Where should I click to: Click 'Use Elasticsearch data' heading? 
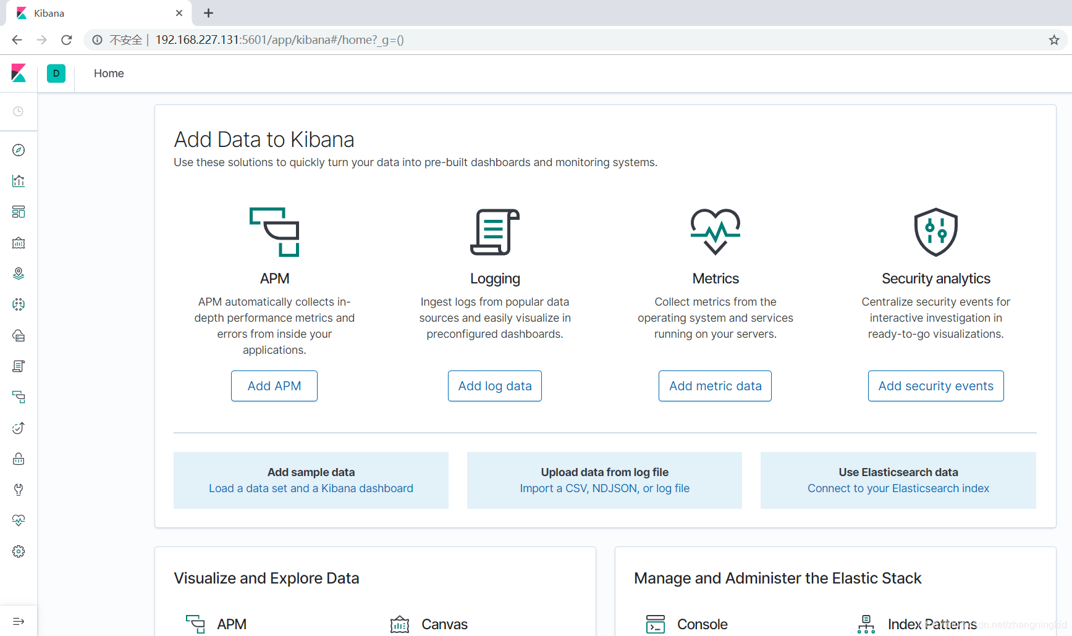tap(898, 472)
